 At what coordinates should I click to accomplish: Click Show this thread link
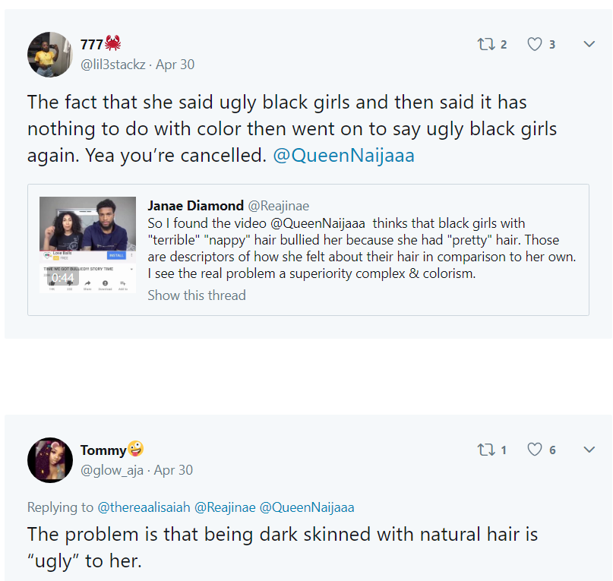[197, 295]
